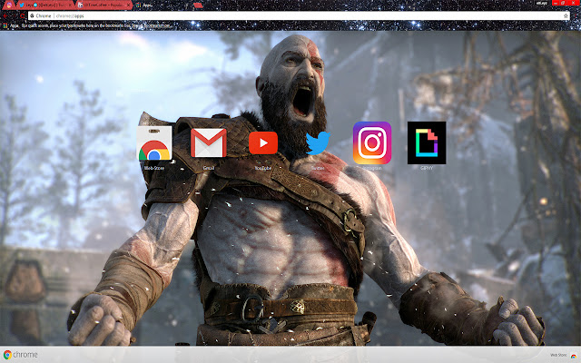Open the Instagram app
Screen dimensions: 581x363
pyautogui.click(x=372, y=142)
